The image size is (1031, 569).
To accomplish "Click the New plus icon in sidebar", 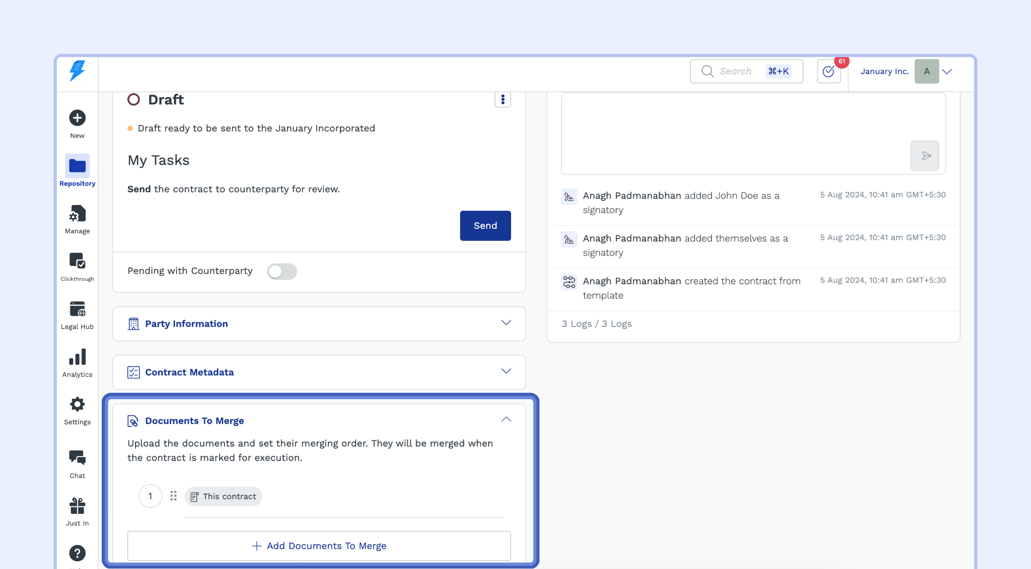I will pos(77,118).
